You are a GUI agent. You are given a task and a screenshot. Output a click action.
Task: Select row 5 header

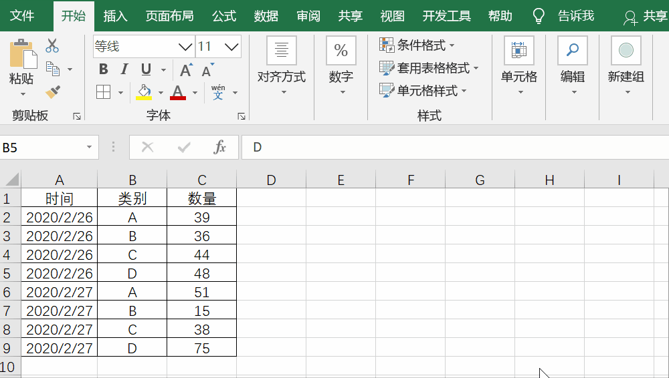pyautogui.click(x=10, y=273)
